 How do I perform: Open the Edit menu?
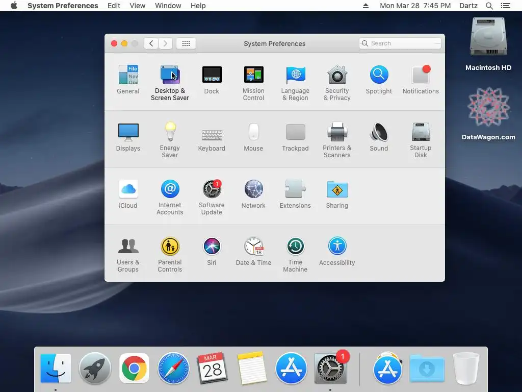114,6
